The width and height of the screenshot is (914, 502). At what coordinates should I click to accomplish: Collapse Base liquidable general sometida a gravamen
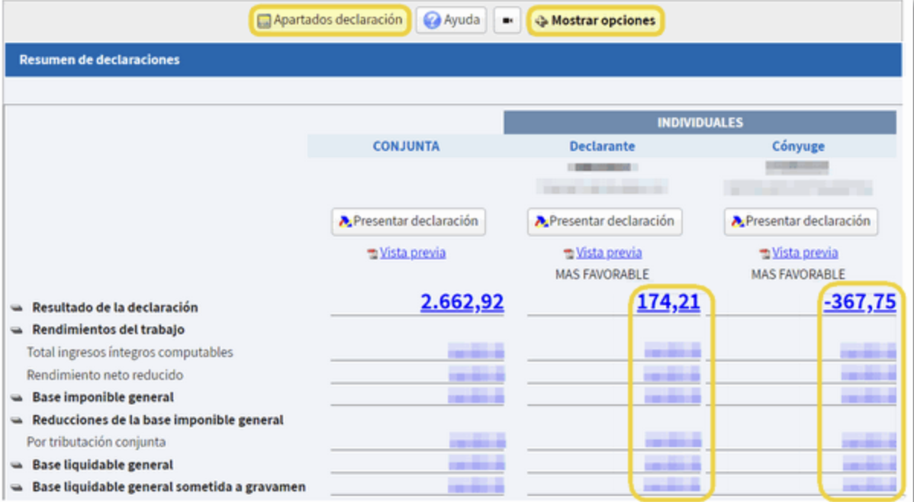point(17,488)
